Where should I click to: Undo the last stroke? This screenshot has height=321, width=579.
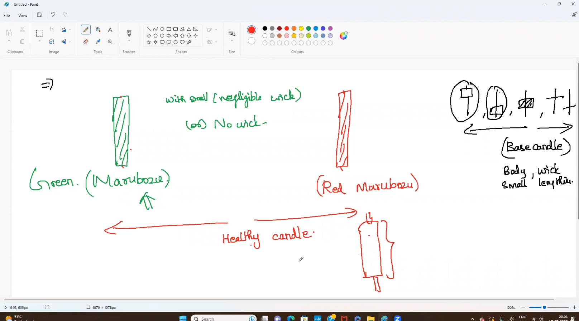[53, 15]
